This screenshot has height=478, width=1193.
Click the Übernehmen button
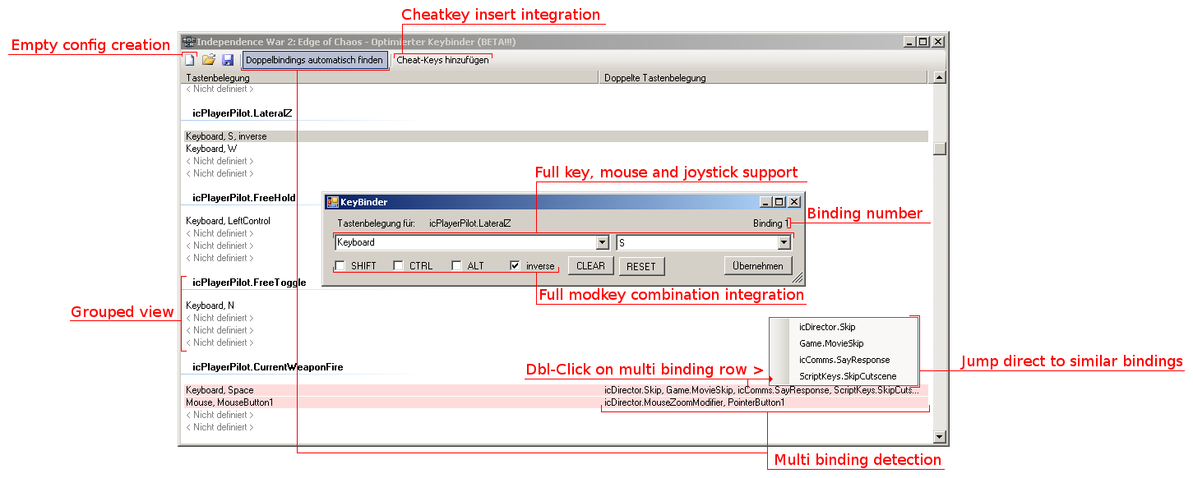coord(758,266)
